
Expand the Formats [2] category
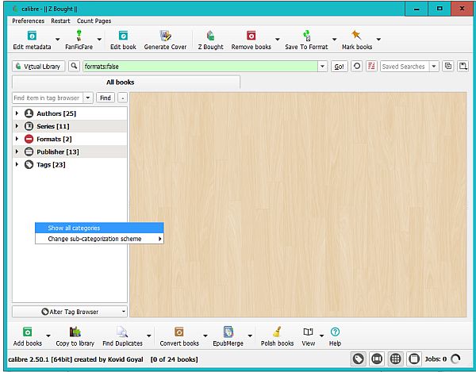point(17,139)
